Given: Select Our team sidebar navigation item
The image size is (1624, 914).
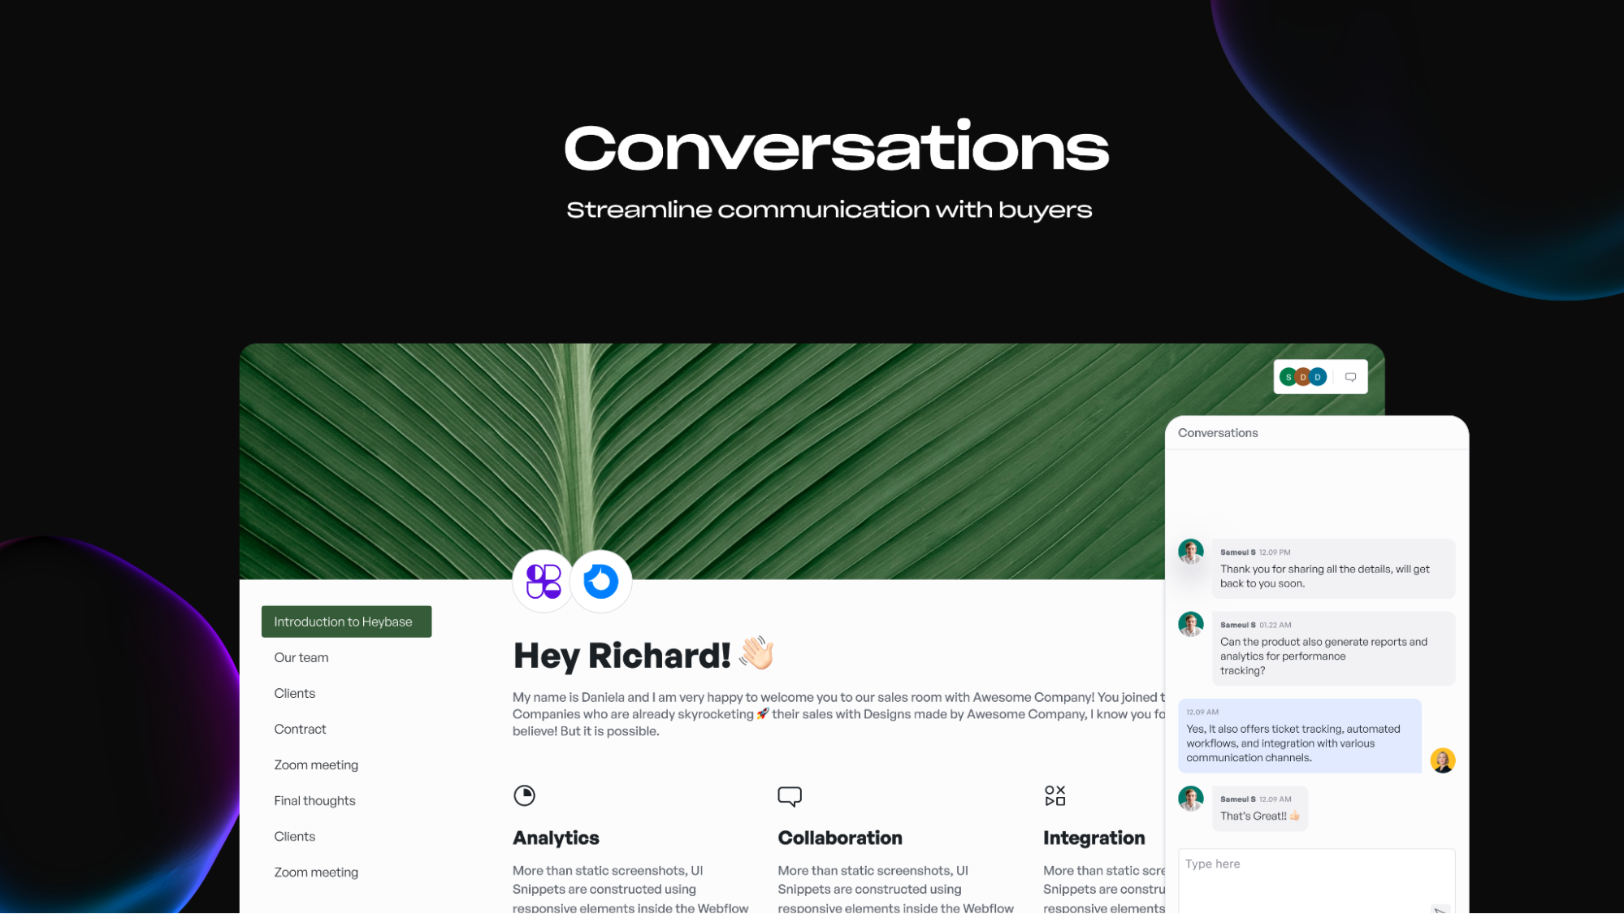Looking at the screenshot, I should click(301, 657).
